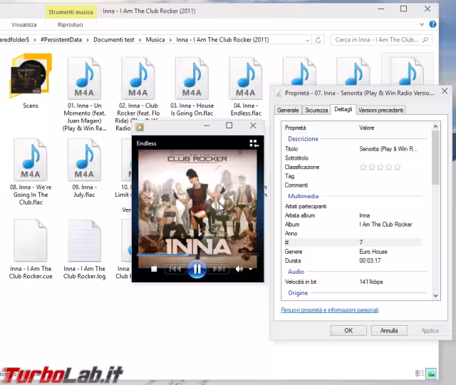Select the Dettagli tab
Image resolution: width=456 pixels, height=385 pixels.
pyautogui.click(x=343, y=109)
